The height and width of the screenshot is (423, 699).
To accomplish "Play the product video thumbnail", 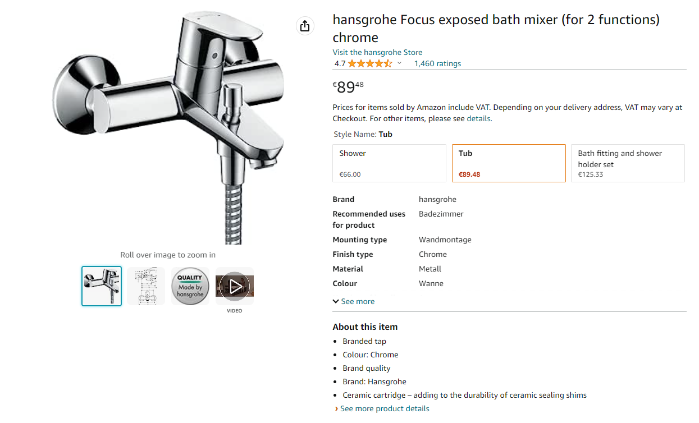I will pyautogui.click(x=234, y=286).
